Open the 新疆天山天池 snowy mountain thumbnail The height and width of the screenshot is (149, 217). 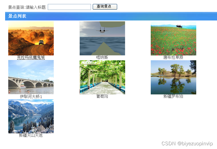pos(31,116)
